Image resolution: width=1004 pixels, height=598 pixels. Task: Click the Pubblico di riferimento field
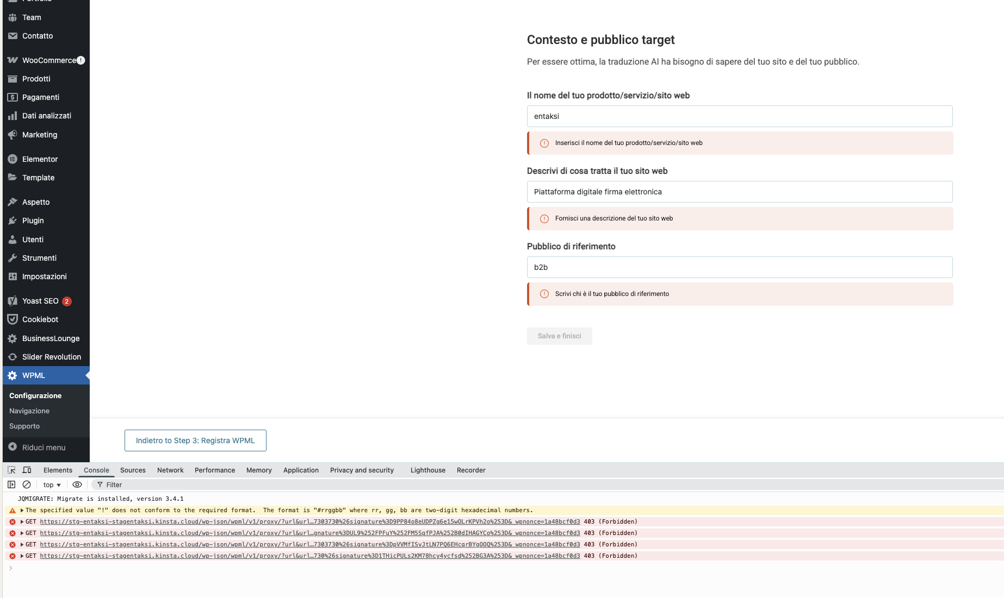coord(739,267)
